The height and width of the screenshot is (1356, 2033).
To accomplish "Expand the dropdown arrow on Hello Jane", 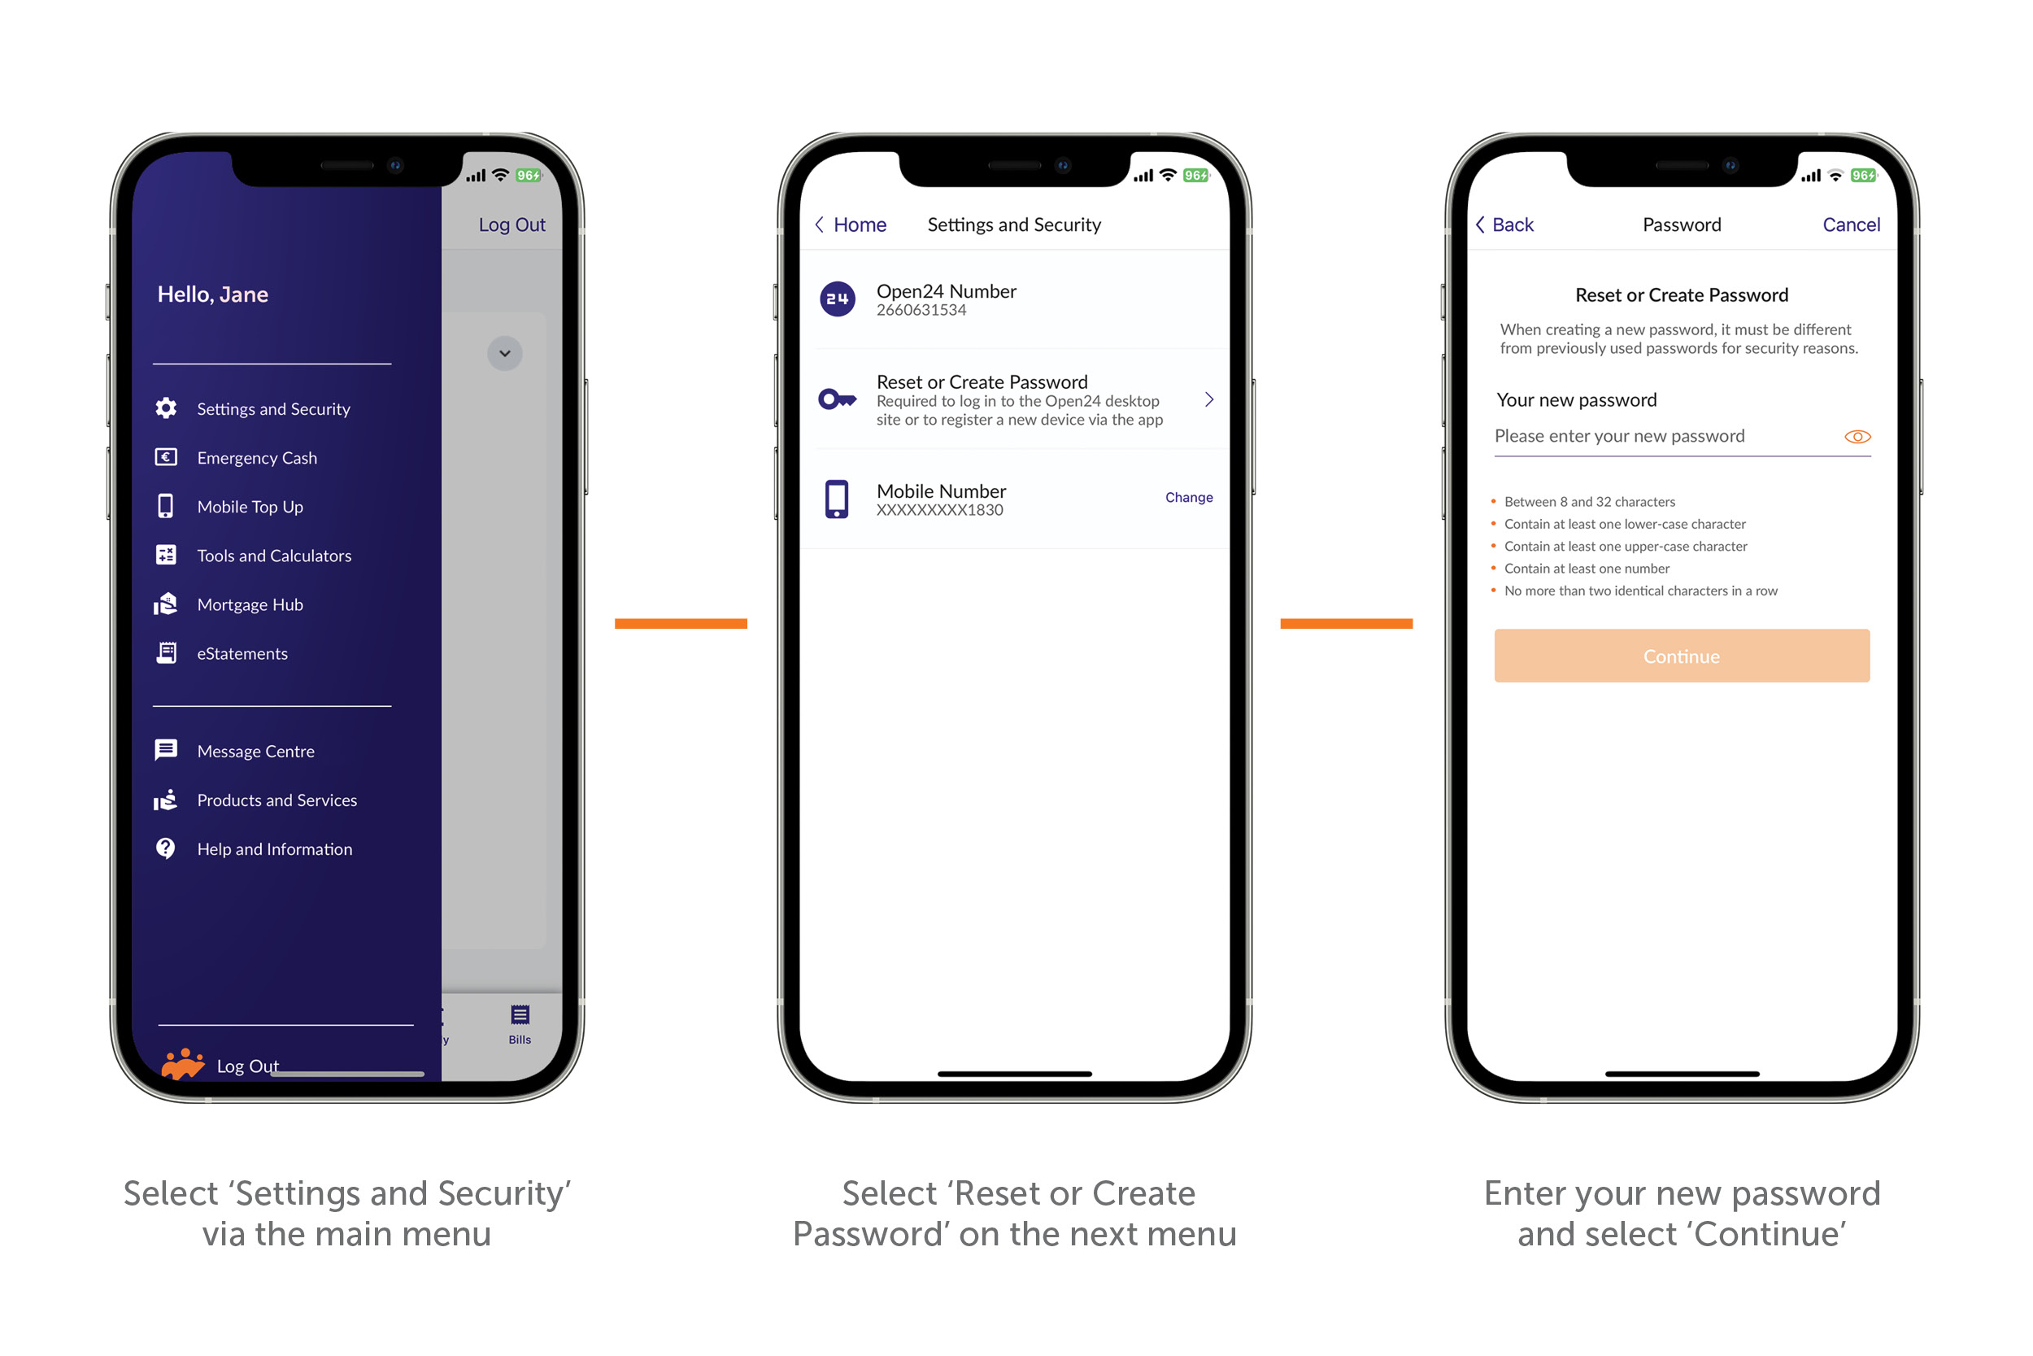I will click(x=505, y=352).
